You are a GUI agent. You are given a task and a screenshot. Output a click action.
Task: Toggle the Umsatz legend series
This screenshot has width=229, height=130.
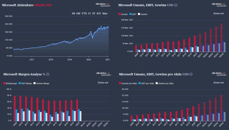coord(123,14)
